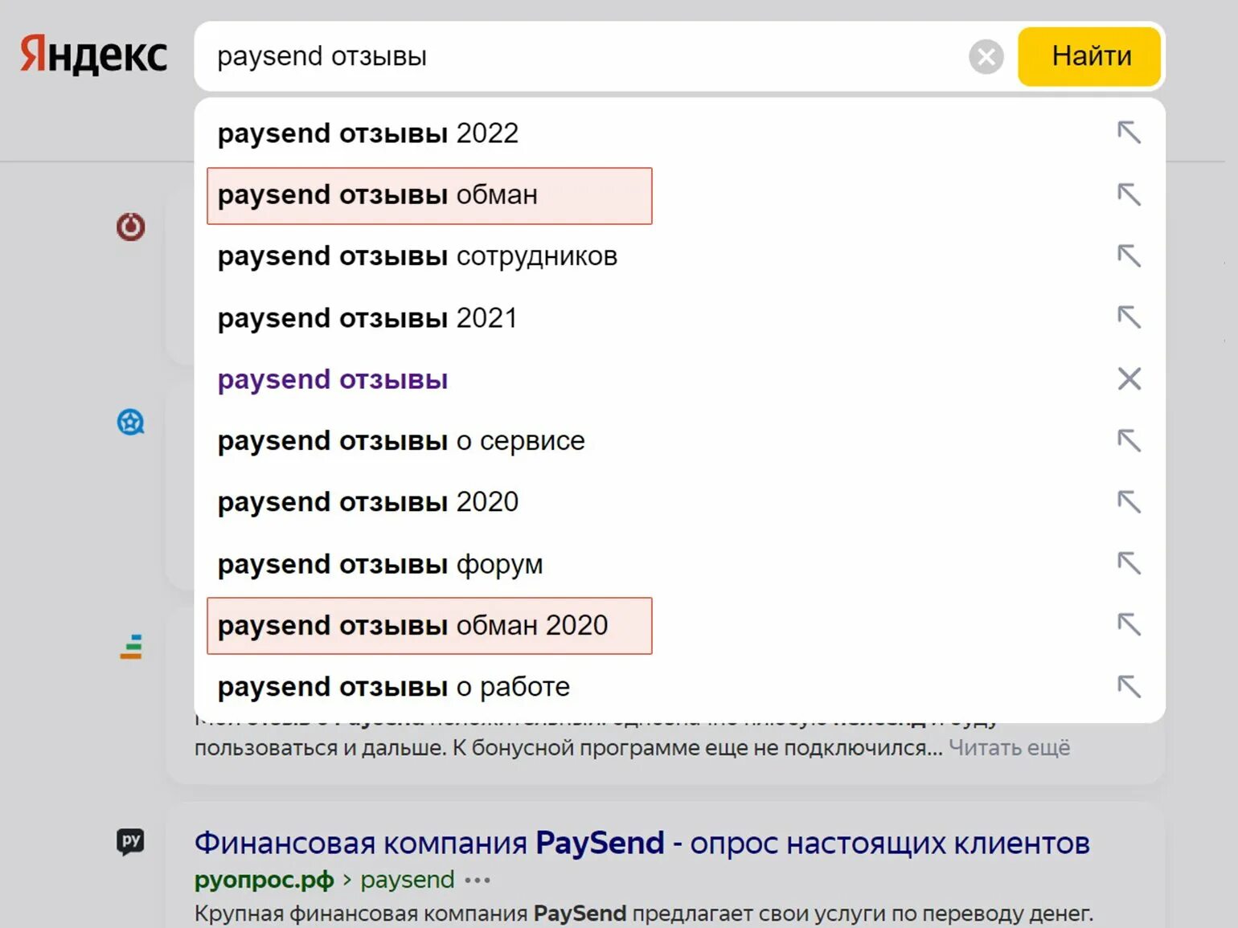Open the three-dot menu next to руопрос.рф
The height and width of the screenshot is (928, 1238).
coord(478,881)
